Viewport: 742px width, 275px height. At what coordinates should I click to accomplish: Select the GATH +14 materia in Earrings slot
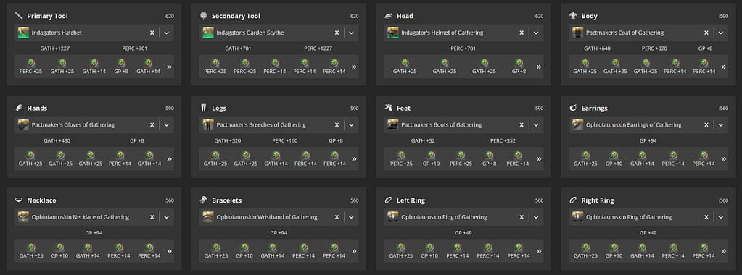point(643,158)
